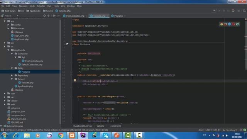Image resolution: width=247 pixels, height=139 pixels.
Task: Expand the vendor folder
Action: pos(5,101)
